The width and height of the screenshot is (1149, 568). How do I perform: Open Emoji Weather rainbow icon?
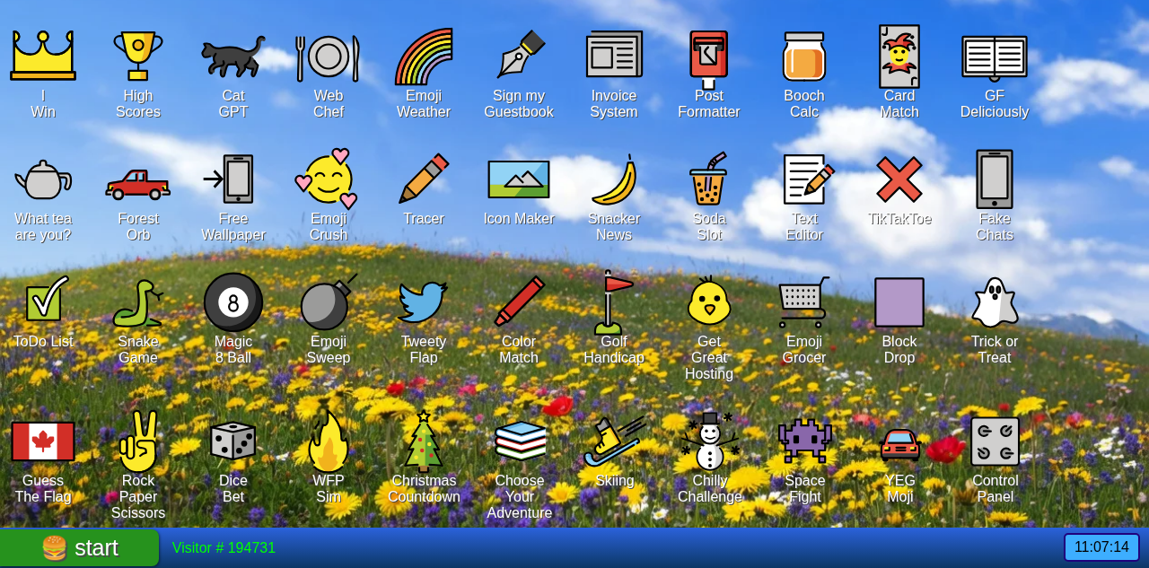pos(424,56)
